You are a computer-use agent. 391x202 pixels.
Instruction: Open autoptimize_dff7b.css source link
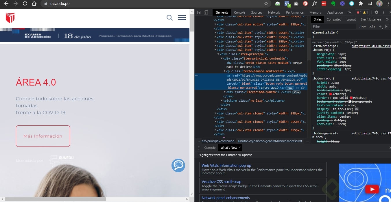(x=371, y=46)
